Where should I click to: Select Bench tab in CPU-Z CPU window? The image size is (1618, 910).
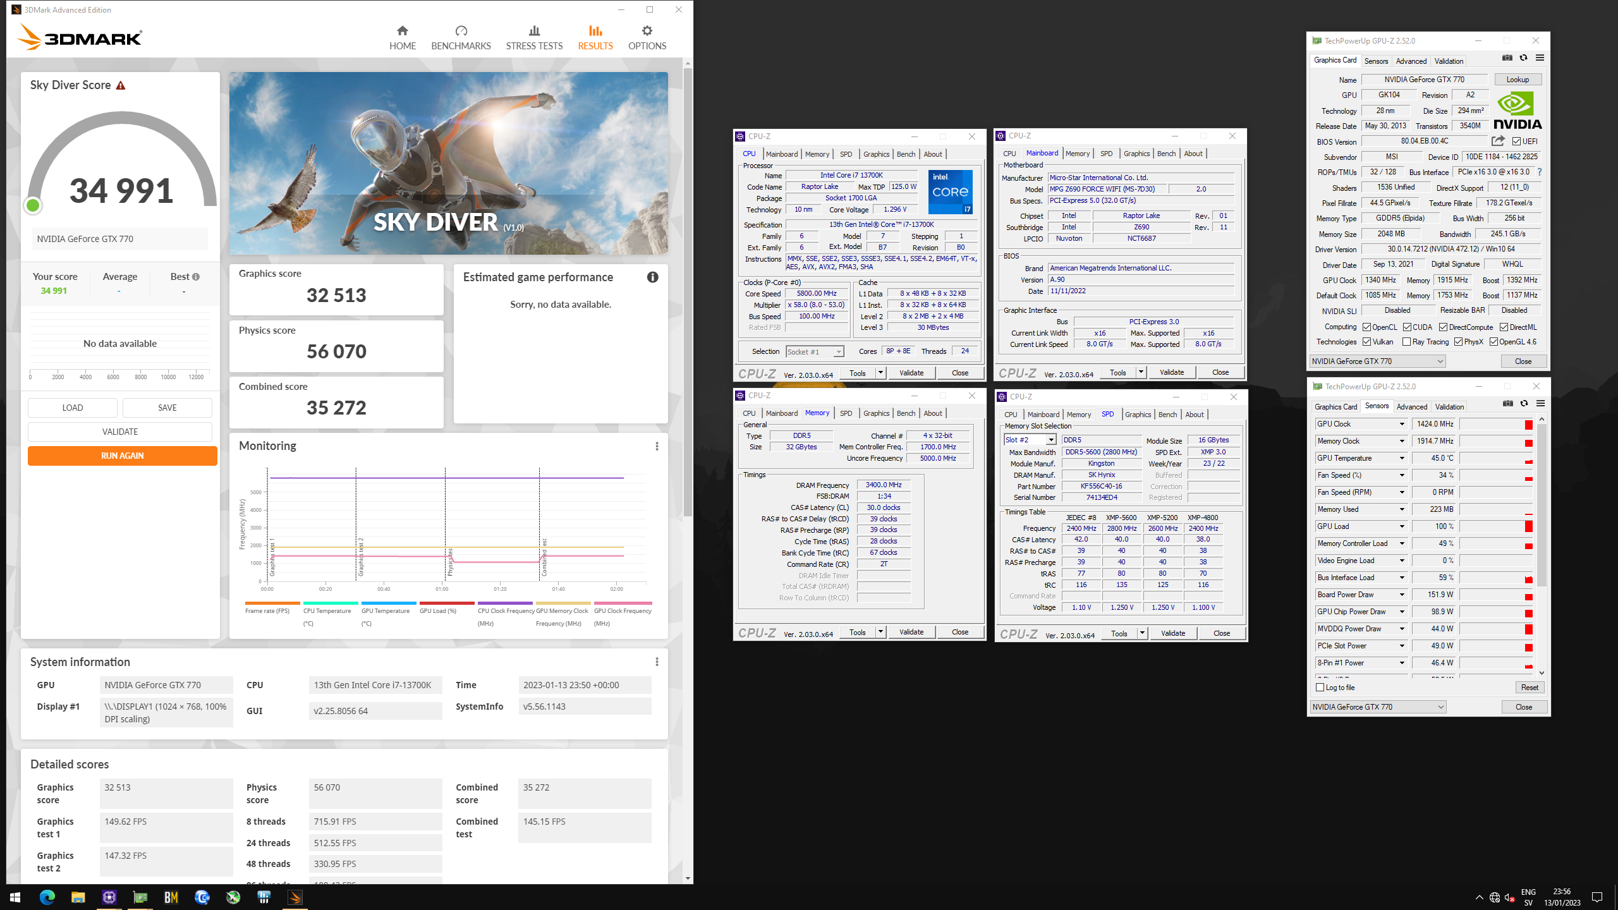click(x=906, y=154)
